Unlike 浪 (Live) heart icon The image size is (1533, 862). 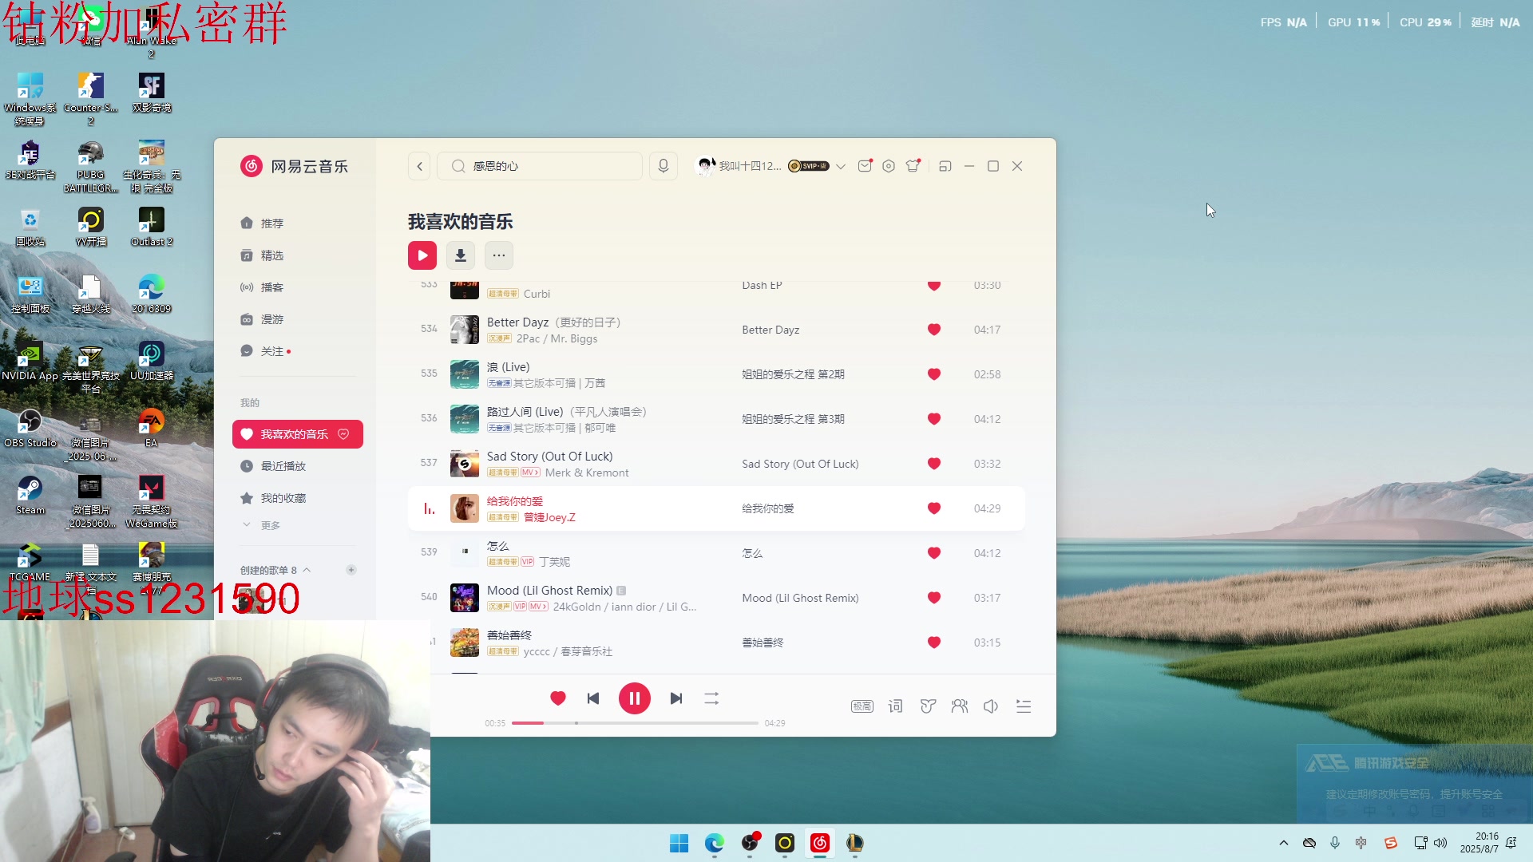[934, 374]
